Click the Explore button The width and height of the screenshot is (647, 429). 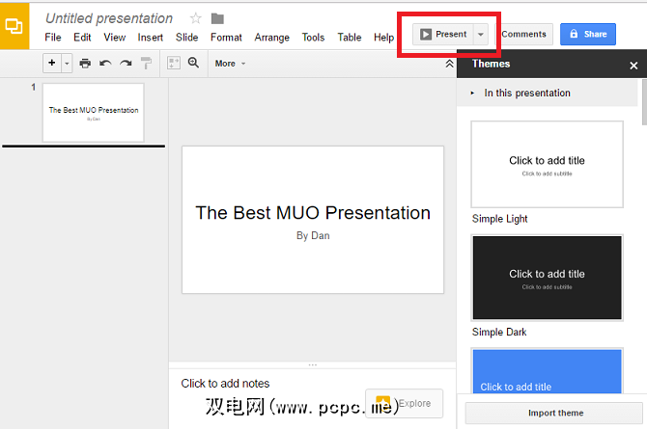pyautogui.click(x=405, y=403)
